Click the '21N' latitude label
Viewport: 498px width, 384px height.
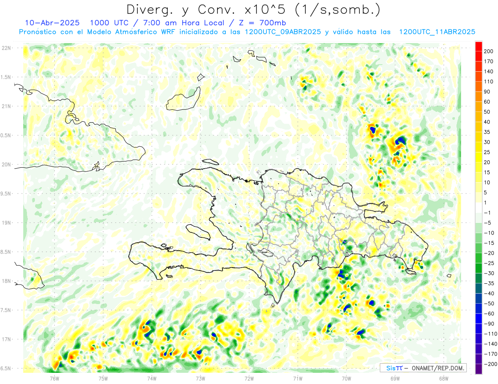[x=6, y=106]
